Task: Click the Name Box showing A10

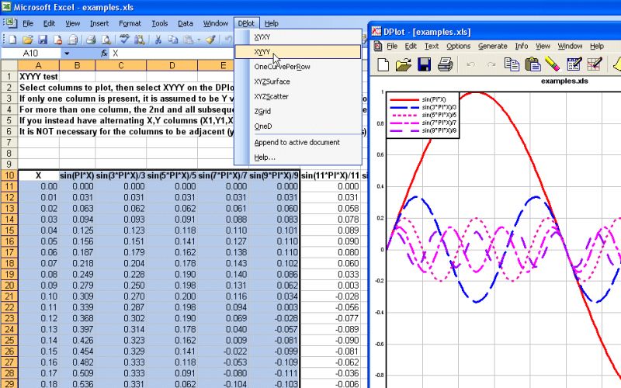Action: [31, 53]
